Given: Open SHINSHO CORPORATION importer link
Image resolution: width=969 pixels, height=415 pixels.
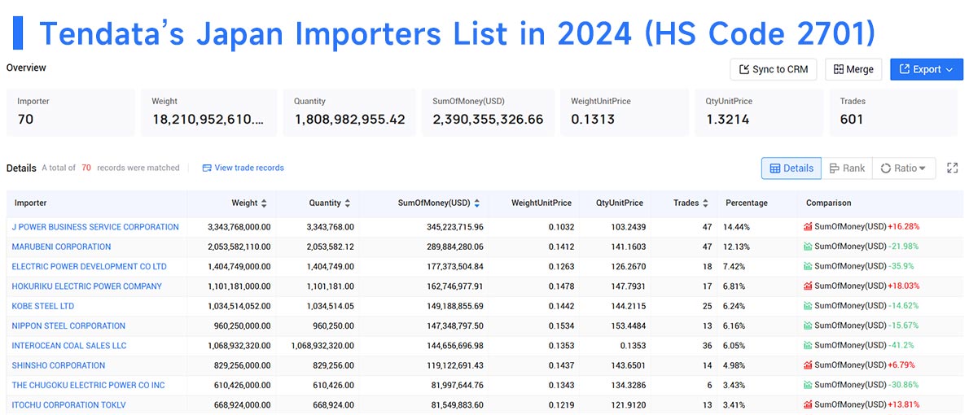Looking at the screenshot, I should point(58,365).
